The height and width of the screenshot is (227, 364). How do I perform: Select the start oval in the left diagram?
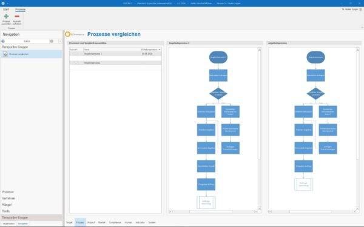[x=218, y=58]
